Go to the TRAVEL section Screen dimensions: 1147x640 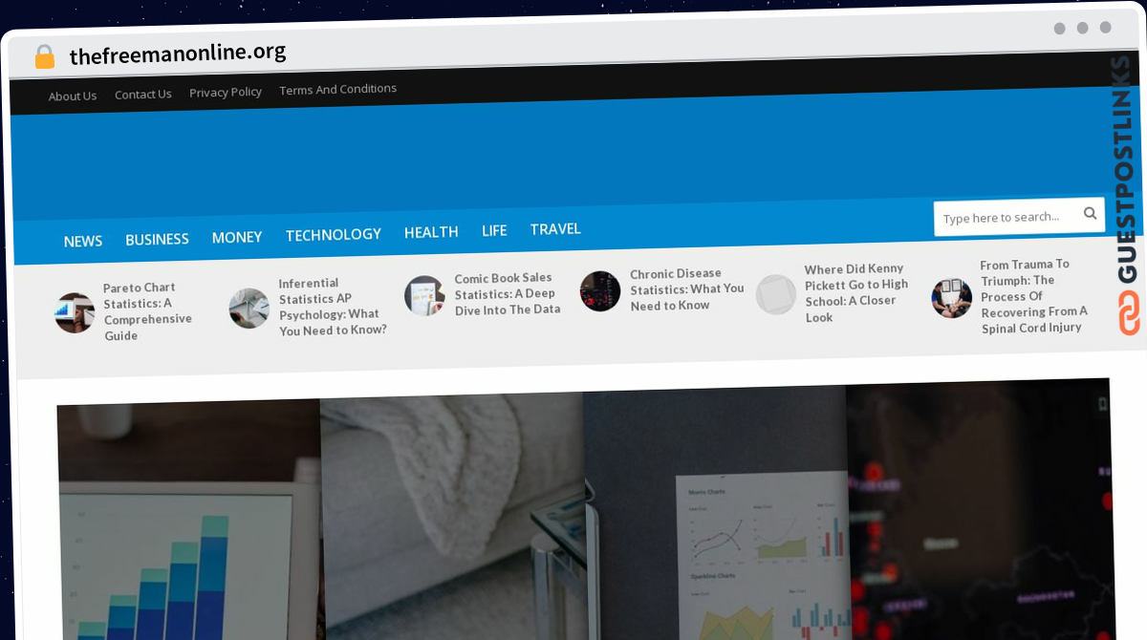click(555, 229)
